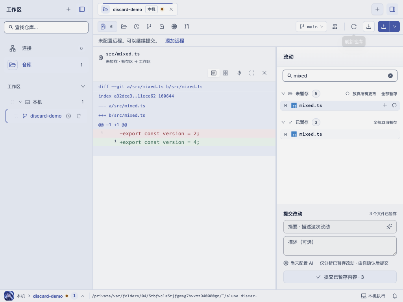Toggle the right side panel icon
403x302 pixels.
point(392,9)
